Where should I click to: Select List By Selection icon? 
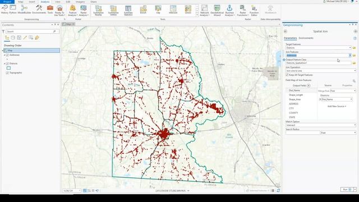click(19, 38)
